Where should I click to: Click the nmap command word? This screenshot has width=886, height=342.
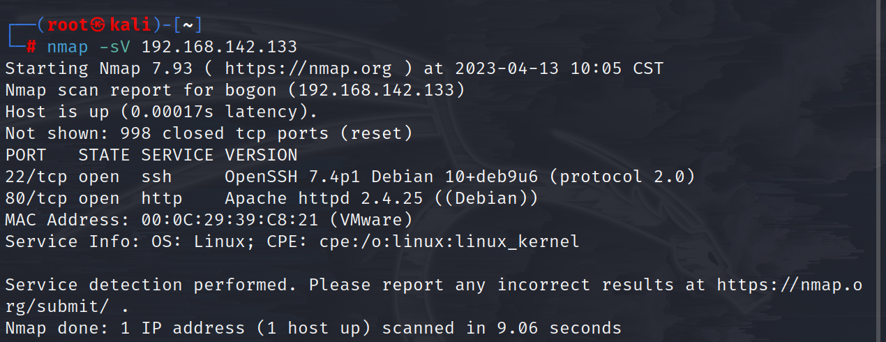click(x=68, y=47)
